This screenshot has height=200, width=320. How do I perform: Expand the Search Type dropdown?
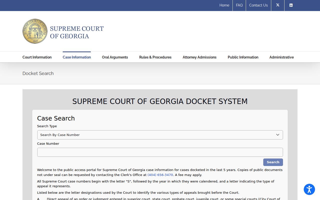(x=160, y=135)
